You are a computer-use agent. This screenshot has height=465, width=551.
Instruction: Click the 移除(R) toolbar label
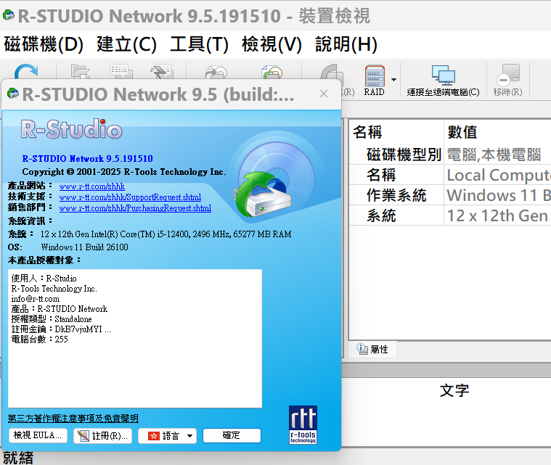(x=507, y=92)
